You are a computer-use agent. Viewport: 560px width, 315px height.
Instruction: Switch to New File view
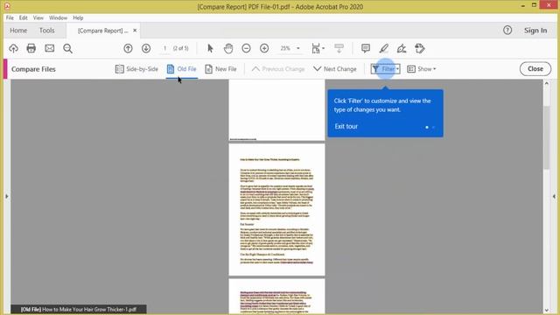point(220,69)
